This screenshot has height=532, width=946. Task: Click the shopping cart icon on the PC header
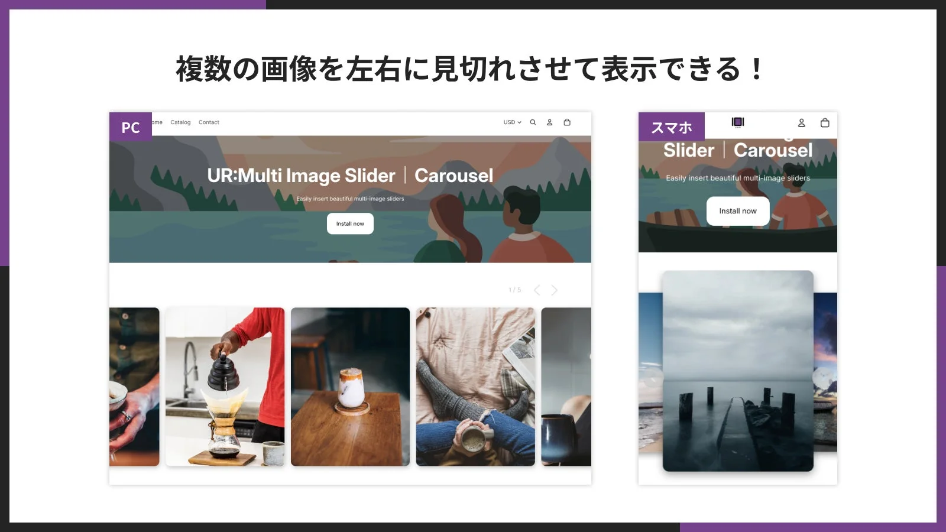tap(566, 122)
